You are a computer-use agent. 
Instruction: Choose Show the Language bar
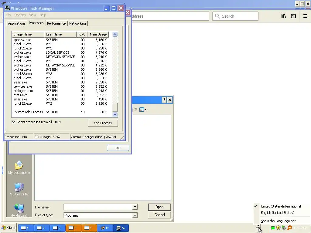(x=278, y=221)
